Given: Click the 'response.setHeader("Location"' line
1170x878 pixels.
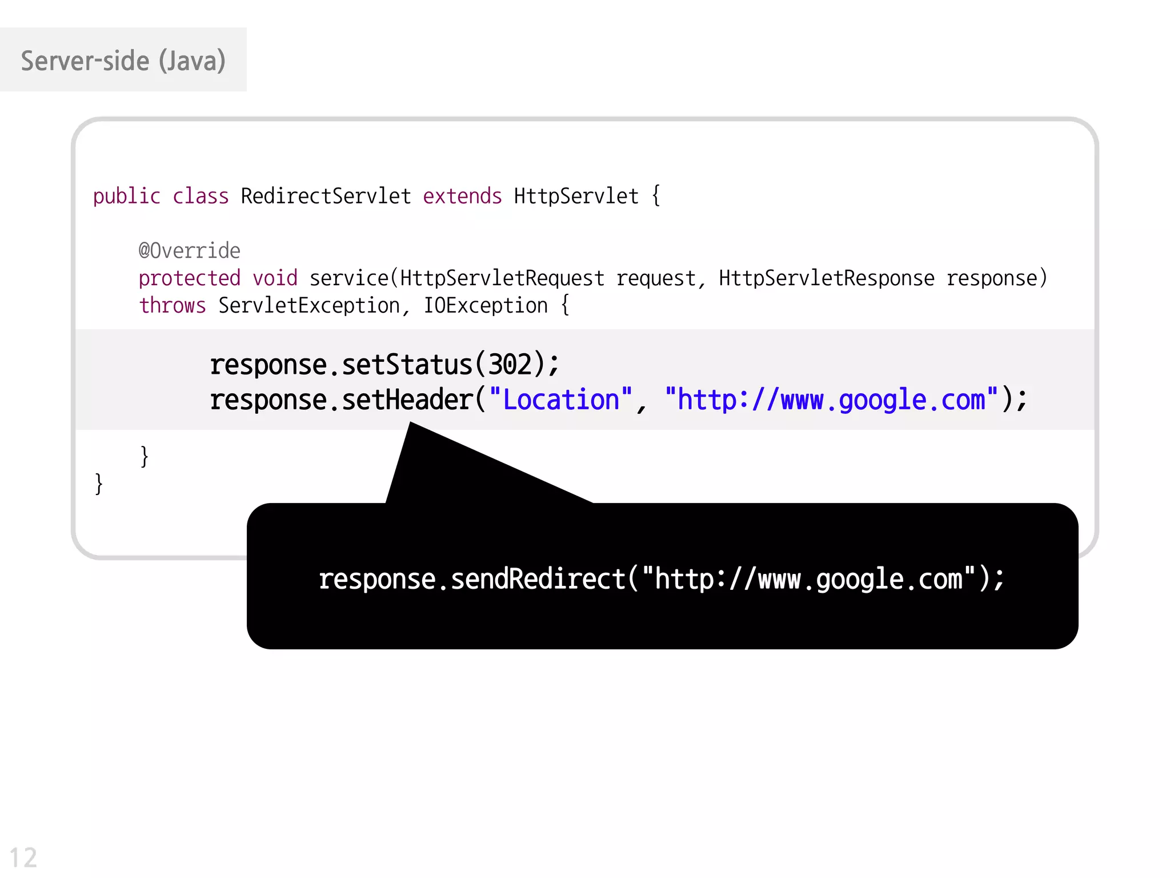Looking at the screenshot, I should pos(619,399).
